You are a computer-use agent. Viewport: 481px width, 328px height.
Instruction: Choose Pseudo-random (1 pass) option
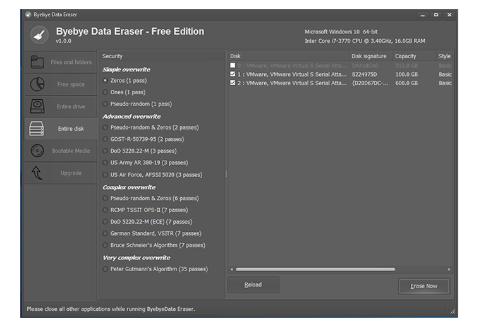pyautogui.click(x=137, y=104)
